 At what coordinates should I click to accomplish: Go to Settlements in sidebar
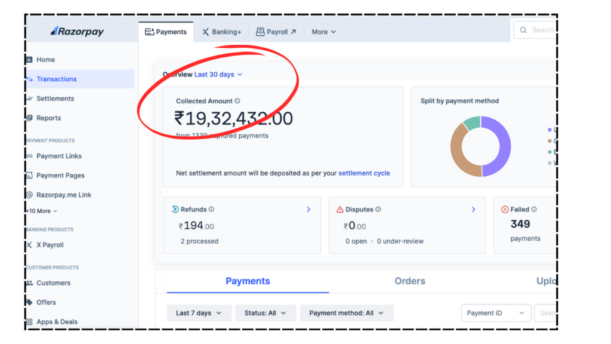point(55,99)
